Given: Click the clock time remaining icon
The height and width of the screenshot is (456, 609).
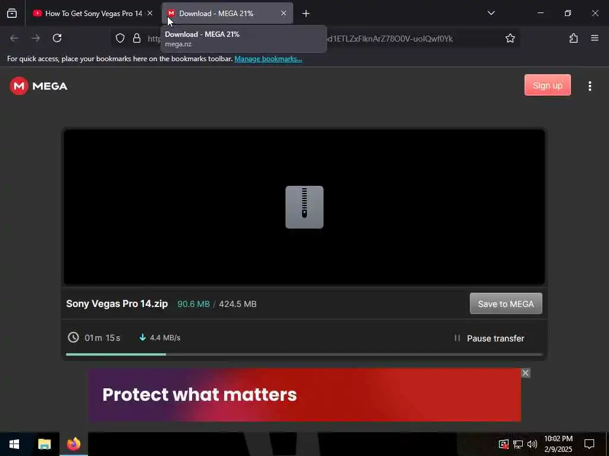Looking at the screenshot, I should (x=73, y=337).
